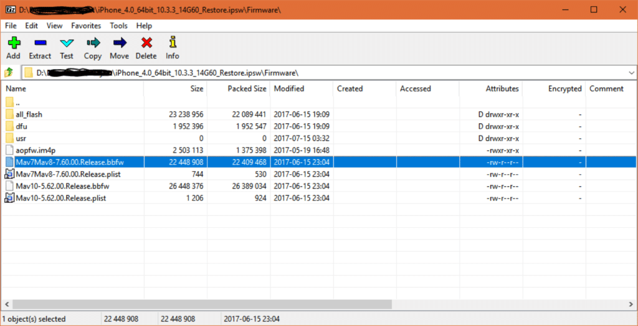This screenshot has width=638, height=326.
Task: Select the aopfw.im4p file
Action: tap(37, 150)
